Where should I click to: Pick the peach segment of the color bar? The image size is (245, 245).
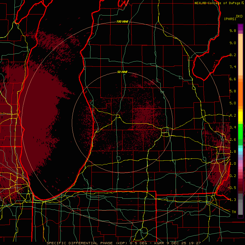point(240,56)
